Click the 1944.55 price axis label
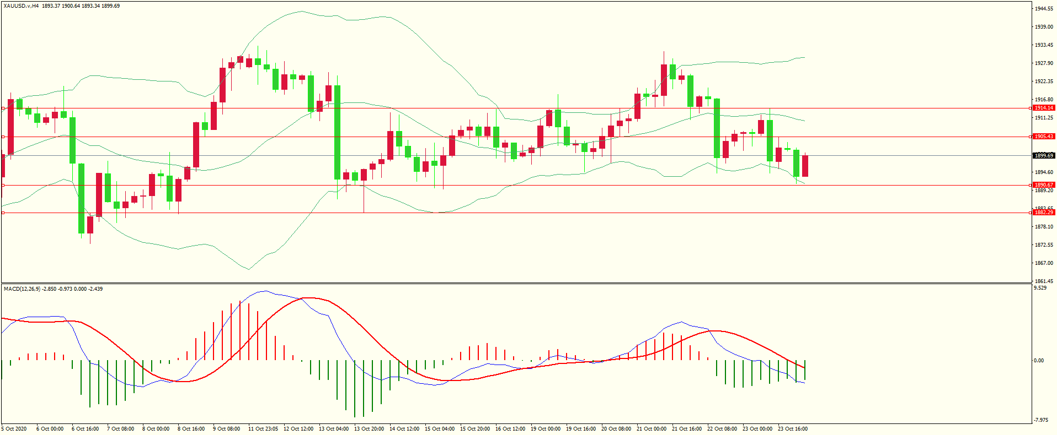 [1044, 9]
